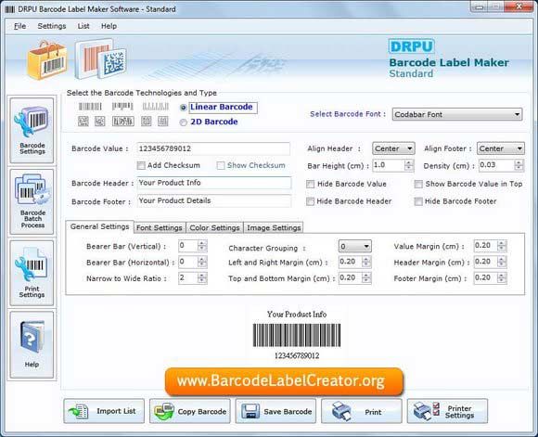
Task: Click the shopping bag barcode logo icon
Action: pyautogui.click(x=47, y=60)
